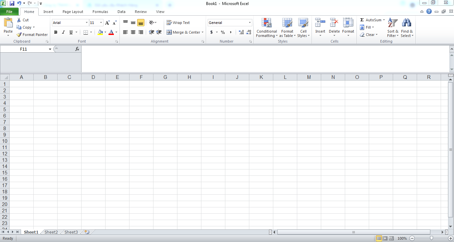Click the Merge & Center icon
The height and width of the screenshot is (242, 454).
(169, 32)
